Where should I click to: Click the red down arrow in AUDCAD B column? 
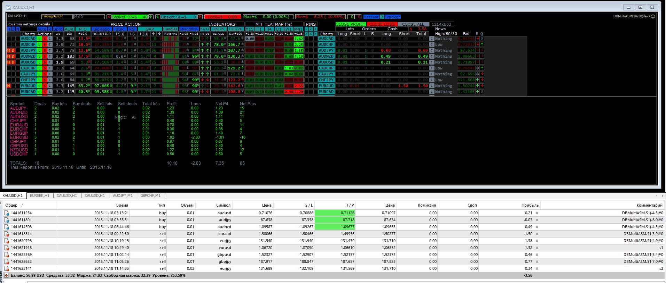click(x=478, y=39)
